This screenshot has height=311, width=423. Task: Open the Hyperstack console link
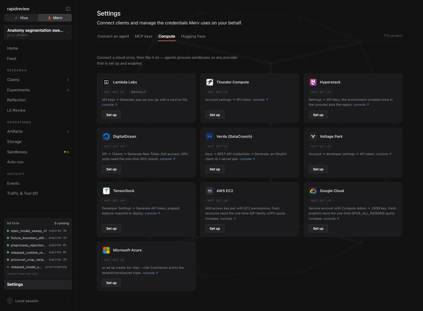[361, 105]
